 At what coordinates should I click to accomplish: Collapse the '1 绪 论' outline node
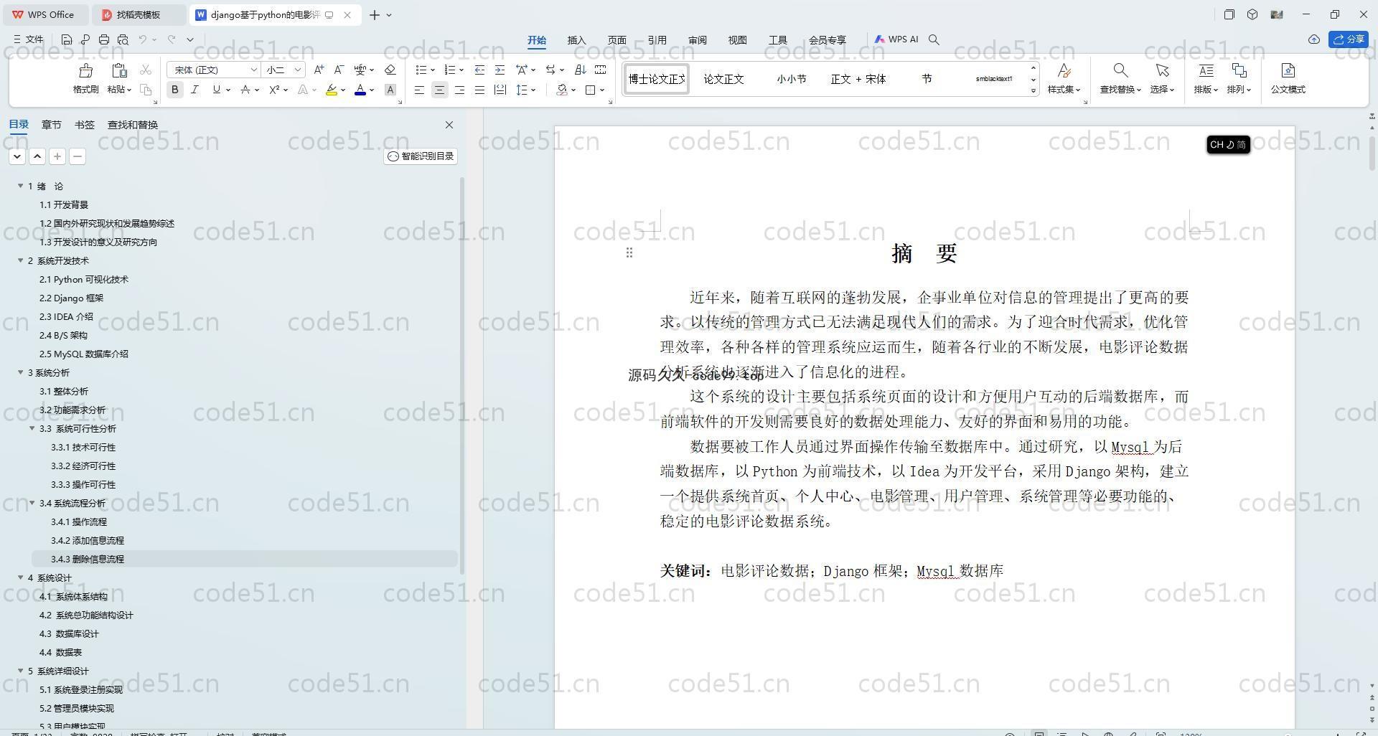[x=21, y=186]
